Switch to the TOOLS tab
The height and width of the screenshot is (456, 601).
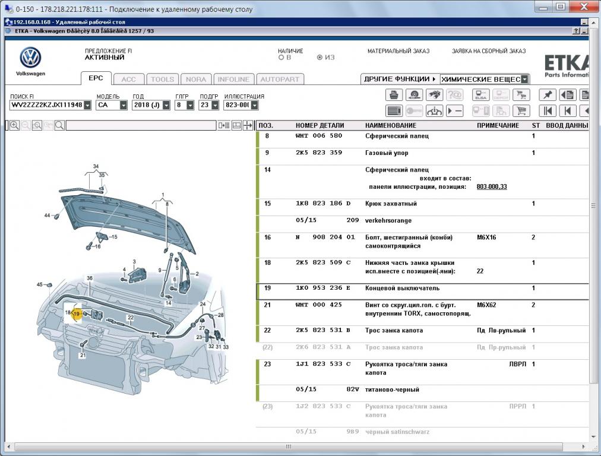[x=163, y=80]
